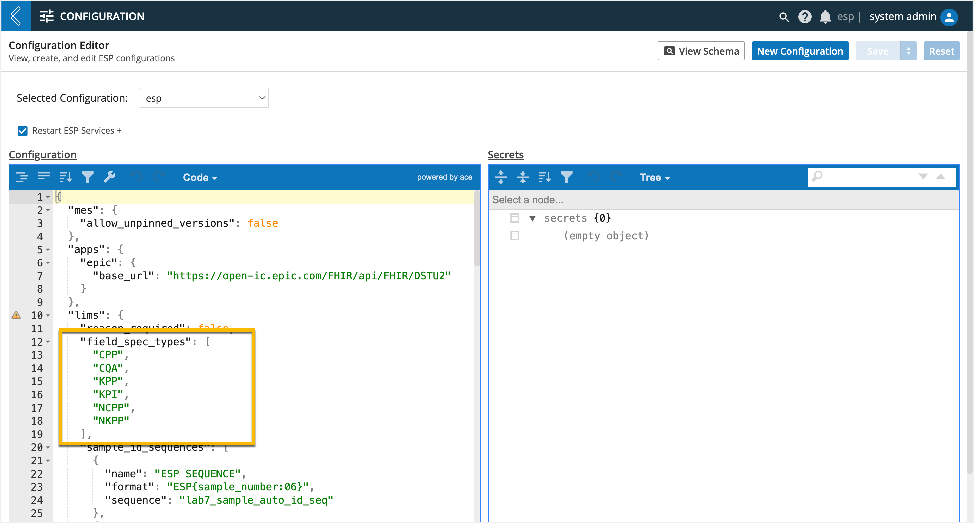The height and width of the screenshot is (523, 974).
Task: Fold the root object on line 1
Action: click(48, 197)
